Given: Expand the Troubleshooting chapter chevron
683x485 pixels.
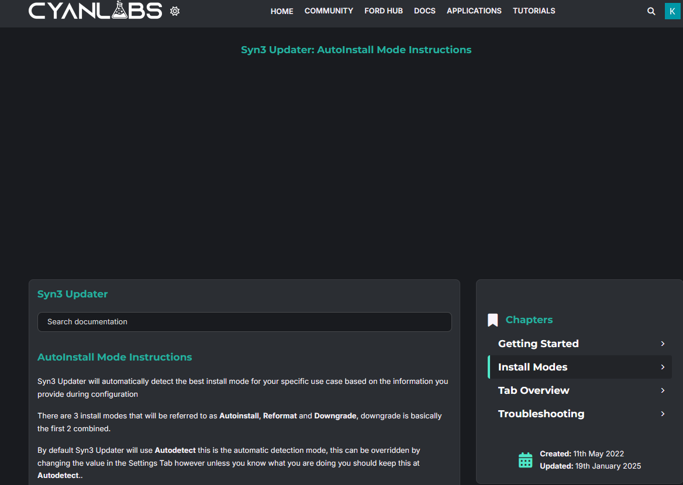Looking at the screenshot, I should [663, 414].
